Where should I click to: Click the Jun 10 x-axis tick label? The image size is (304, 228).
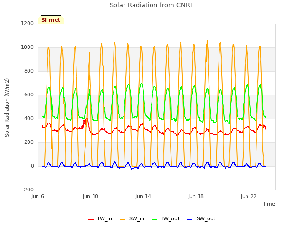90,196
